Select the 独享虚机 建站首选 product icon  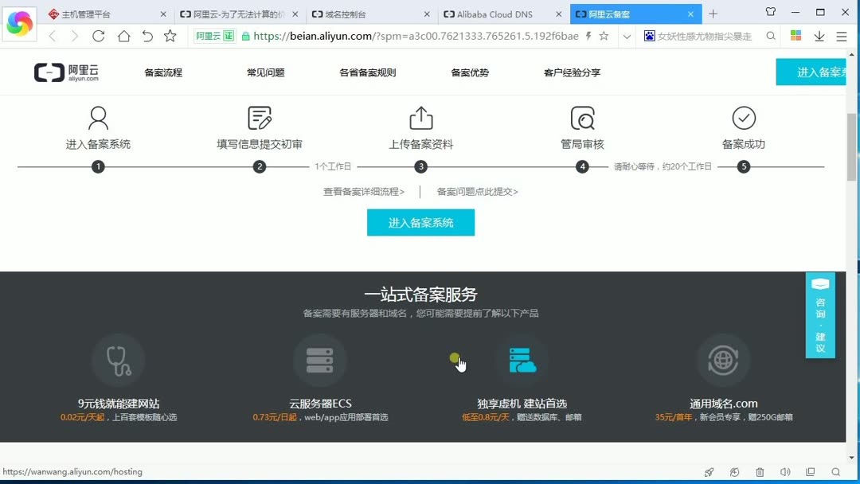522,361
